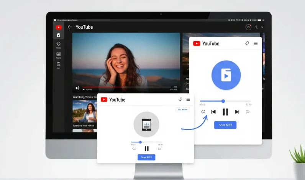Click the small outlined button under the bottom popup header
This screenshot has width=305, height=180.
point(182,110)
